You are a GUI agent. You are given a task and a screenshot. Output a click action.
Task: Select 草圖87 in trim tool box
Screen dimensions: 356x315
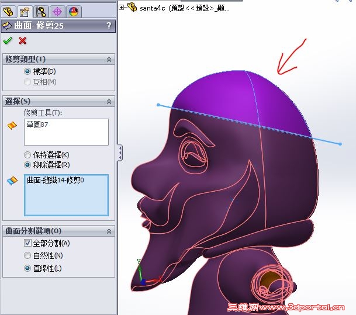click(37, 124)
